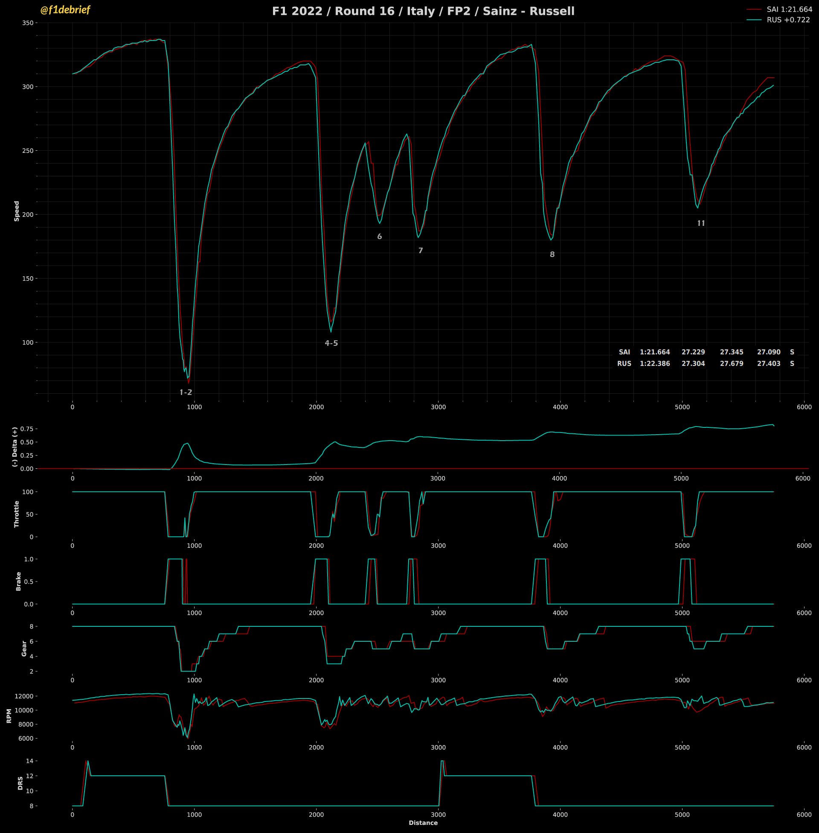Click the Throttle axis label

17,514
